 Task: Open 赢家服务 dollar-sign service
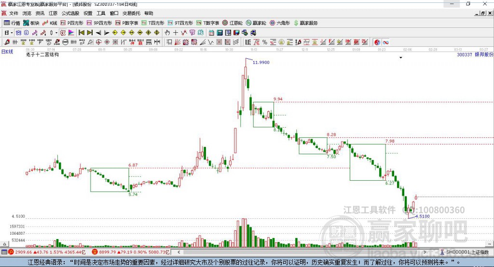tap(305, 23)
